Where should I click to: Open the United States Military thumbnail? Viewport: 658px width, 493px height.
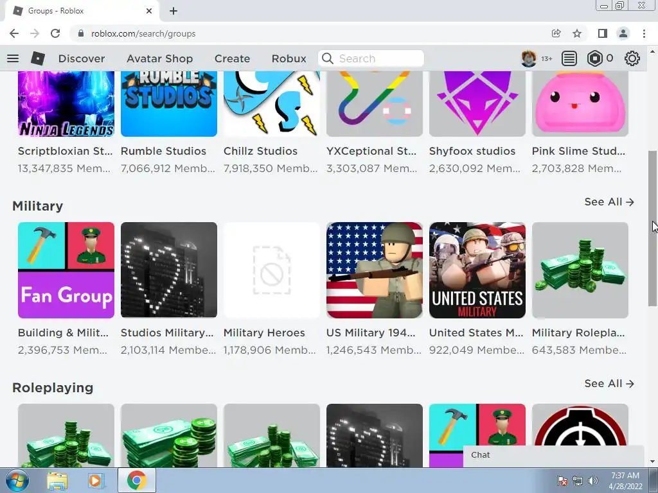pyautogui.click(x=477, y=270)
